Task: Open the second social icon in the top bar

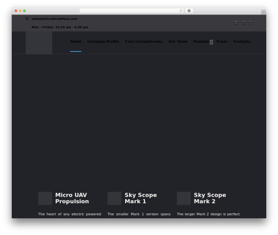Action: [x=244, y=23]
